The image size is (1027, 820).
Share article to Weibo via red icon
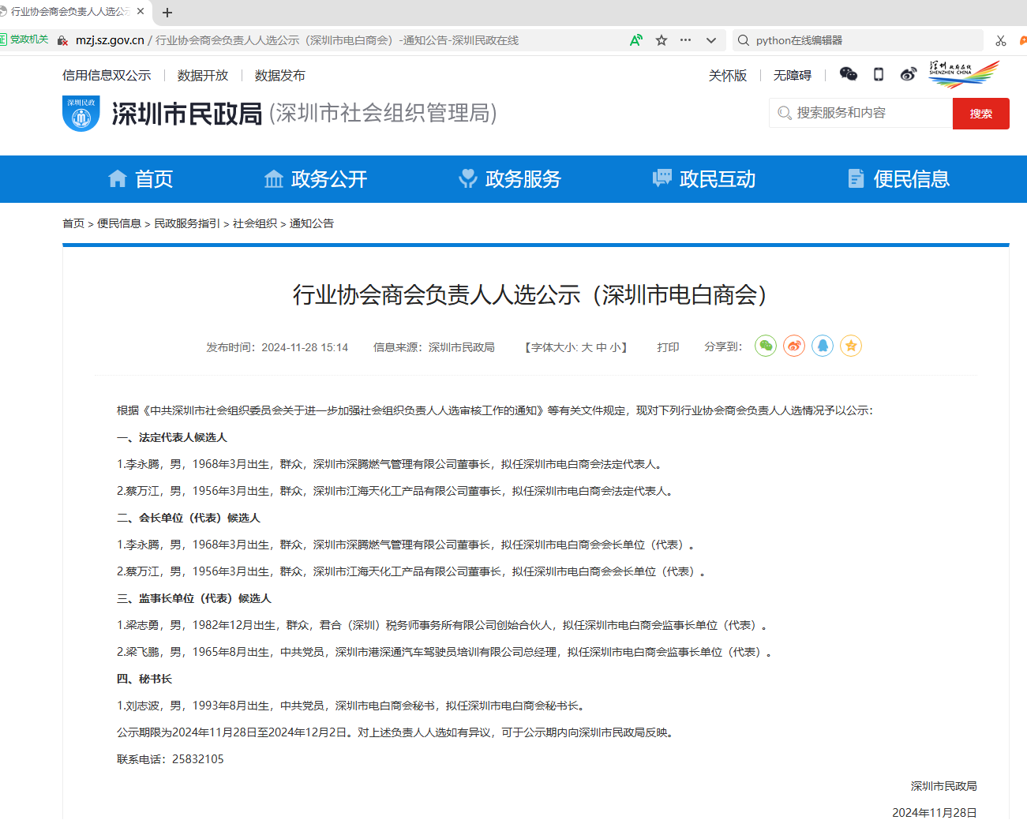(793, 346)
